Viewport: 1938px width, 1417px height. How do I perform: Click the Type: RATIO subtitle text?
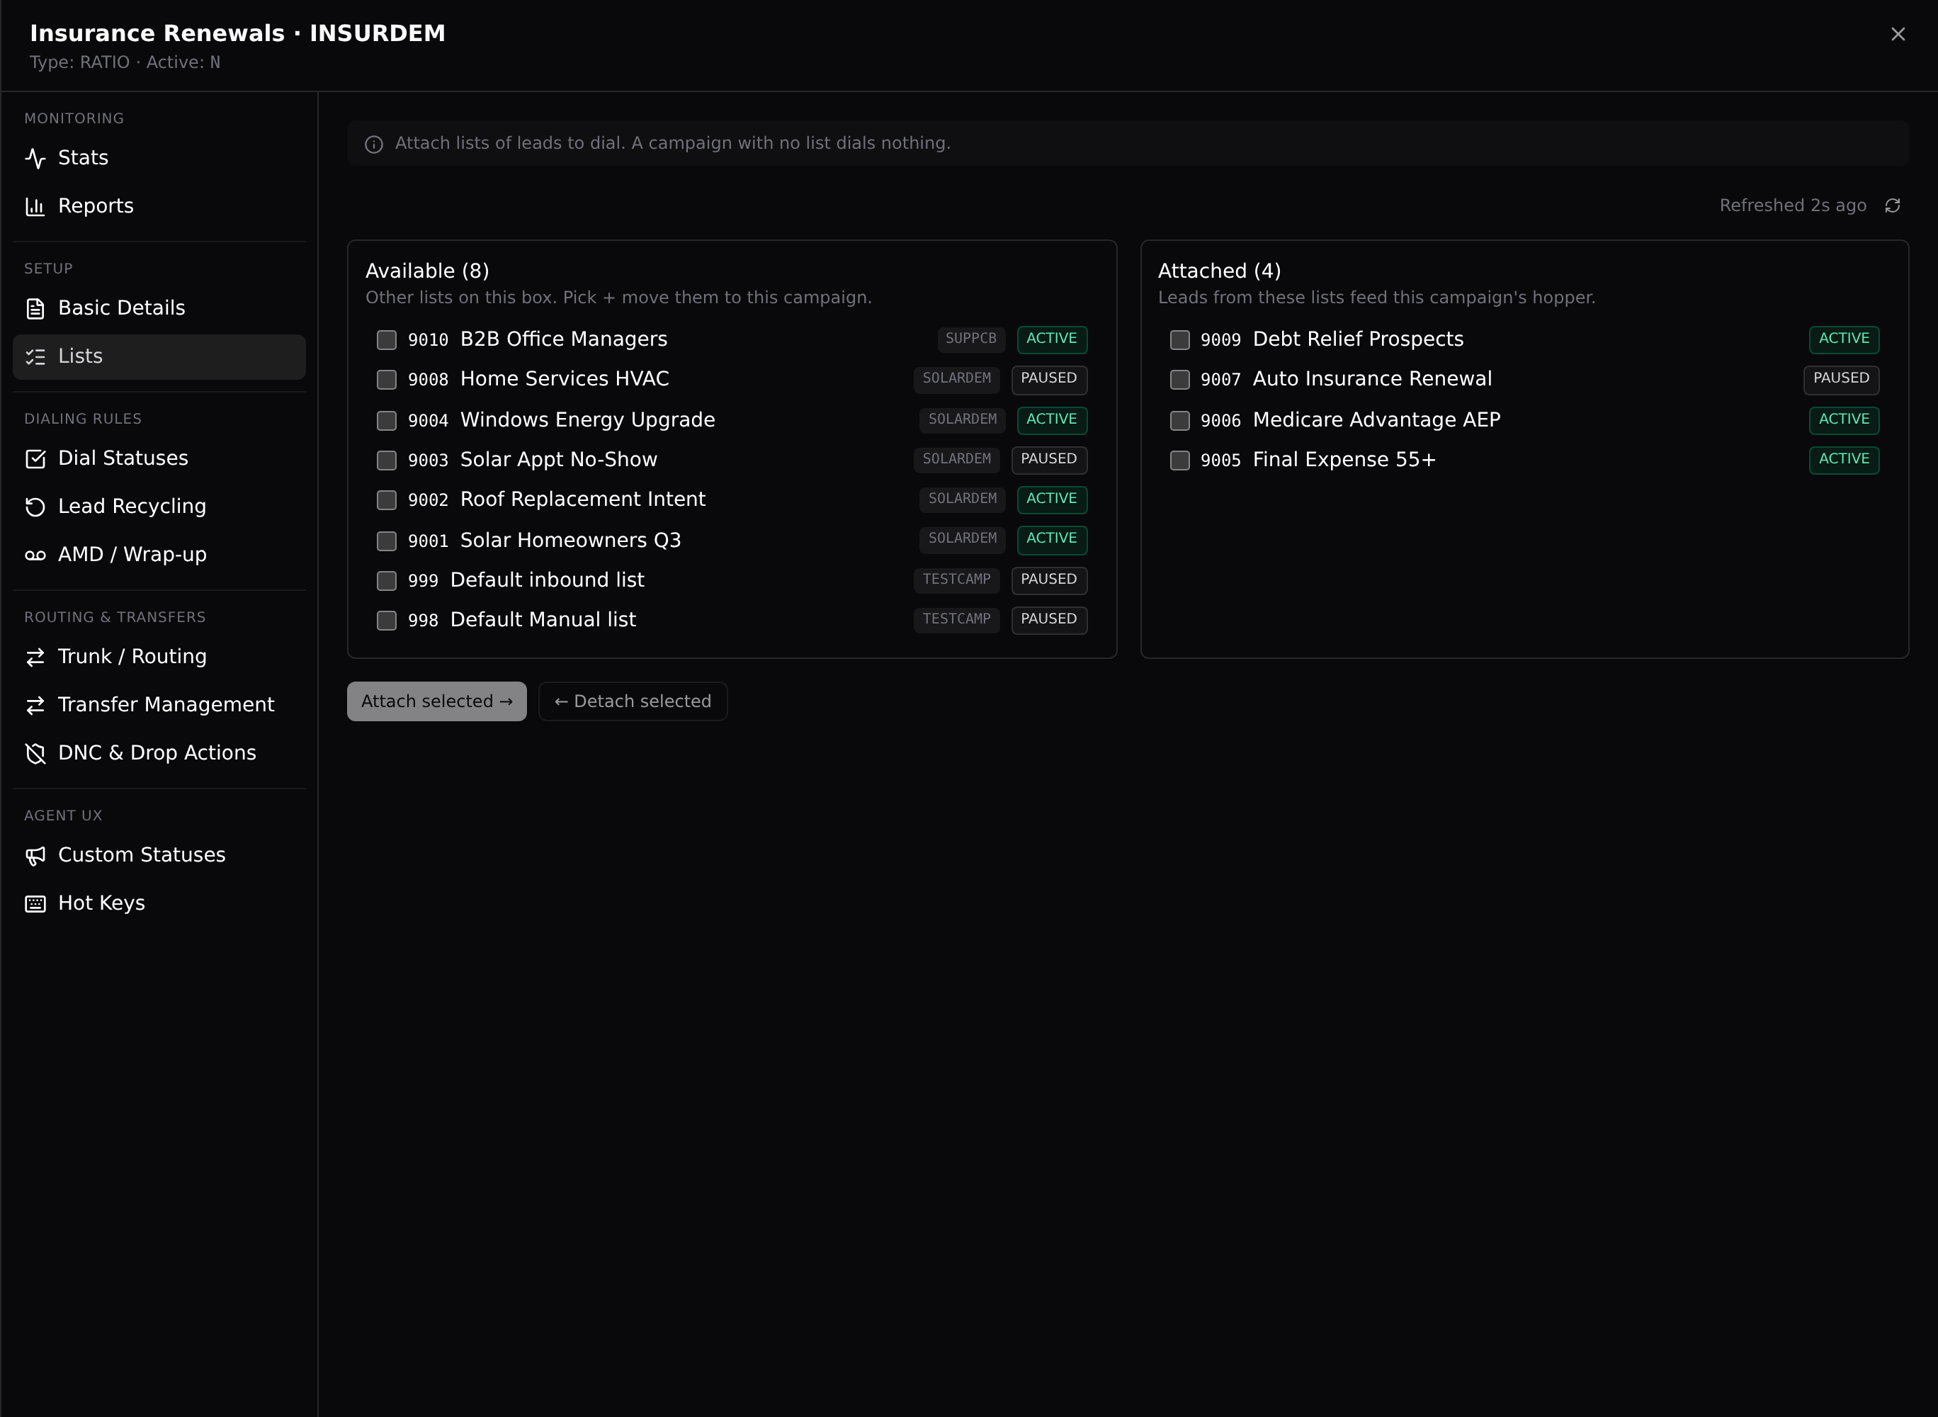pos(80,62)
